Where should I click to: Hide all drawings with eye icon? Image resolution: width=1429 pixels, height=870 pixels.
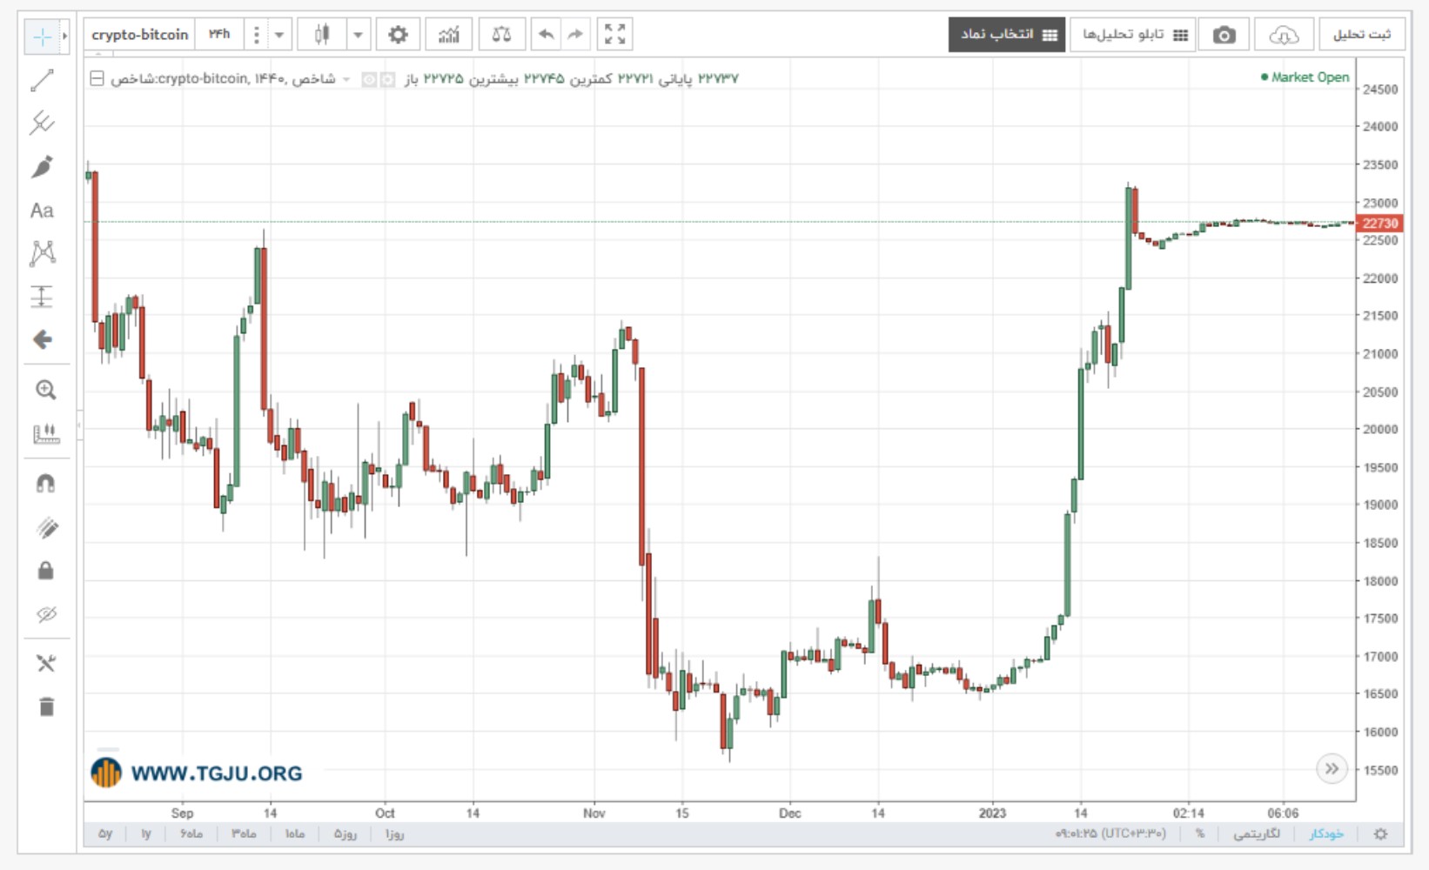point(46,614)
